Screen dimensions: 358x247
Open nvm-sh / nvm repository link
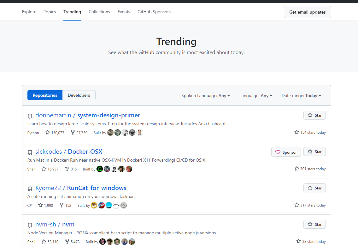click(x=55, y=224)
